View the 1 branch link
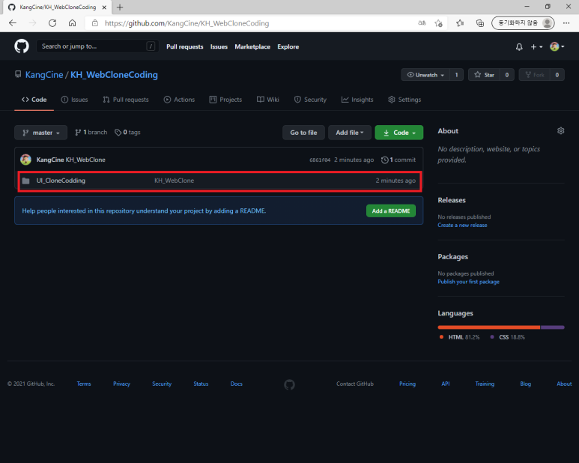Image resolution: width=579 pixels, height=463 pixels. [91, 132]
